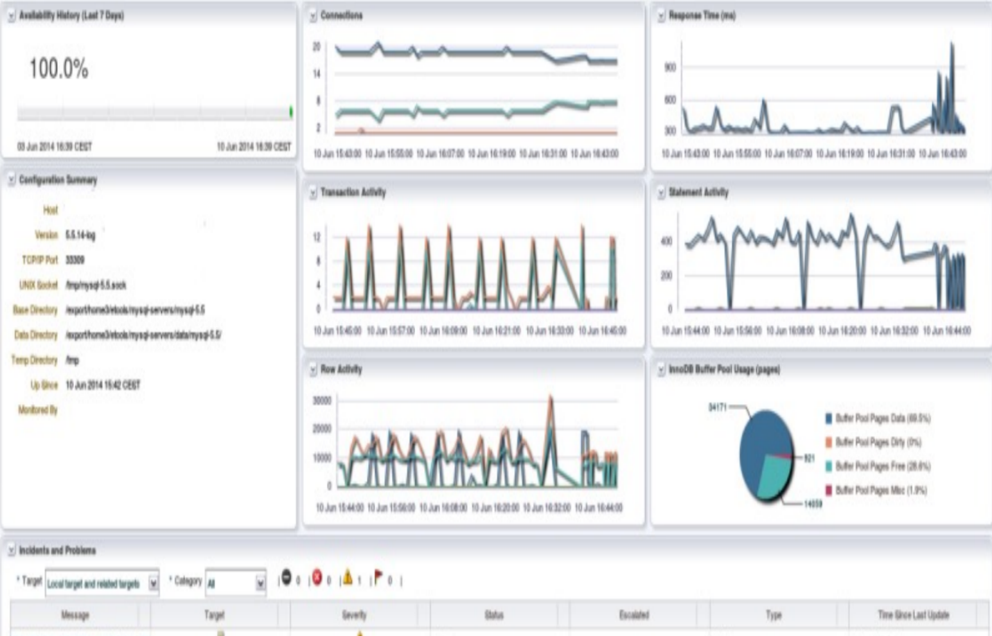Click the black Fatal incidents icon
The width and height of the screenshot is (992, 636).
(287, 578)
